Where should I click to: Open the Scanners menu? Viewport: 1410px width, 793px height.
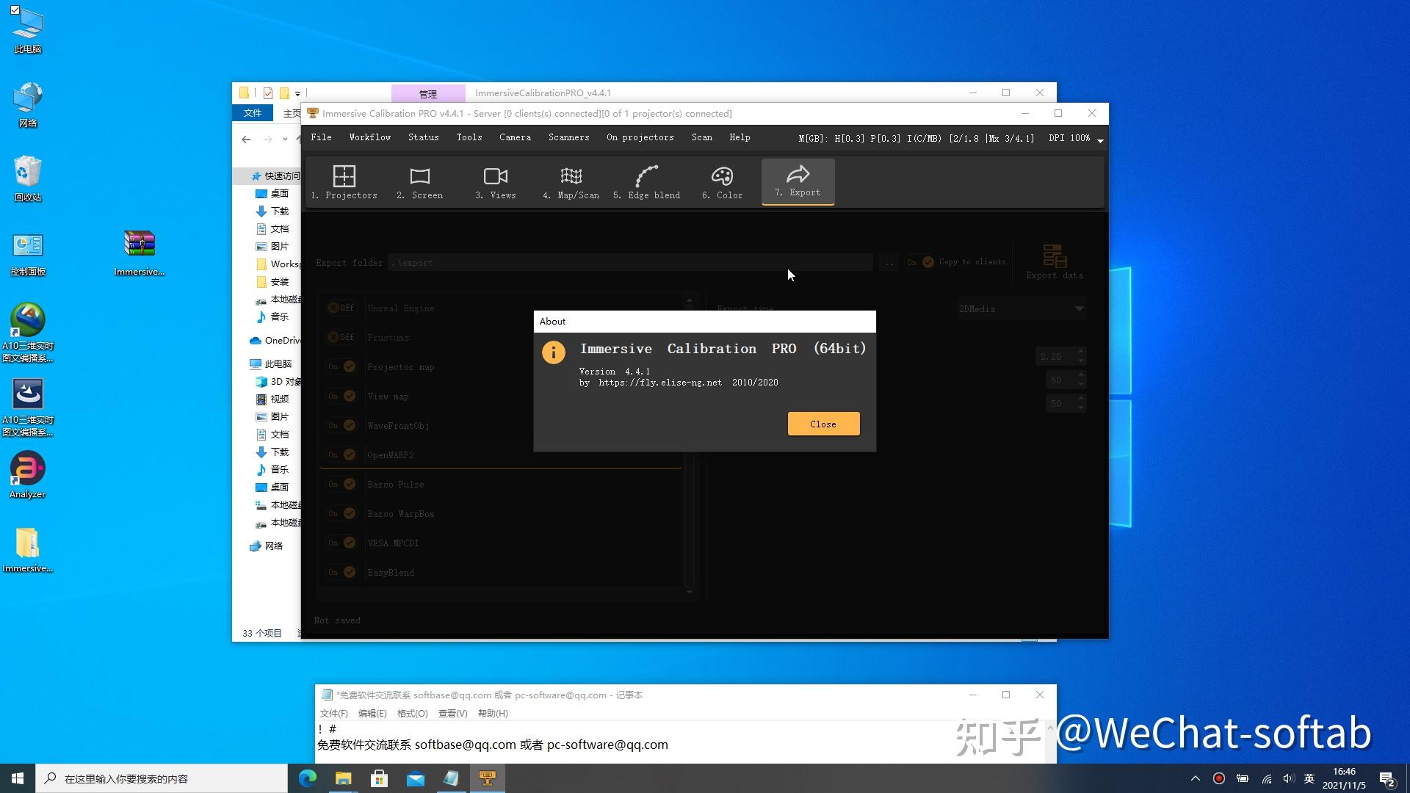pyautogui.click(x=568, y=137)
